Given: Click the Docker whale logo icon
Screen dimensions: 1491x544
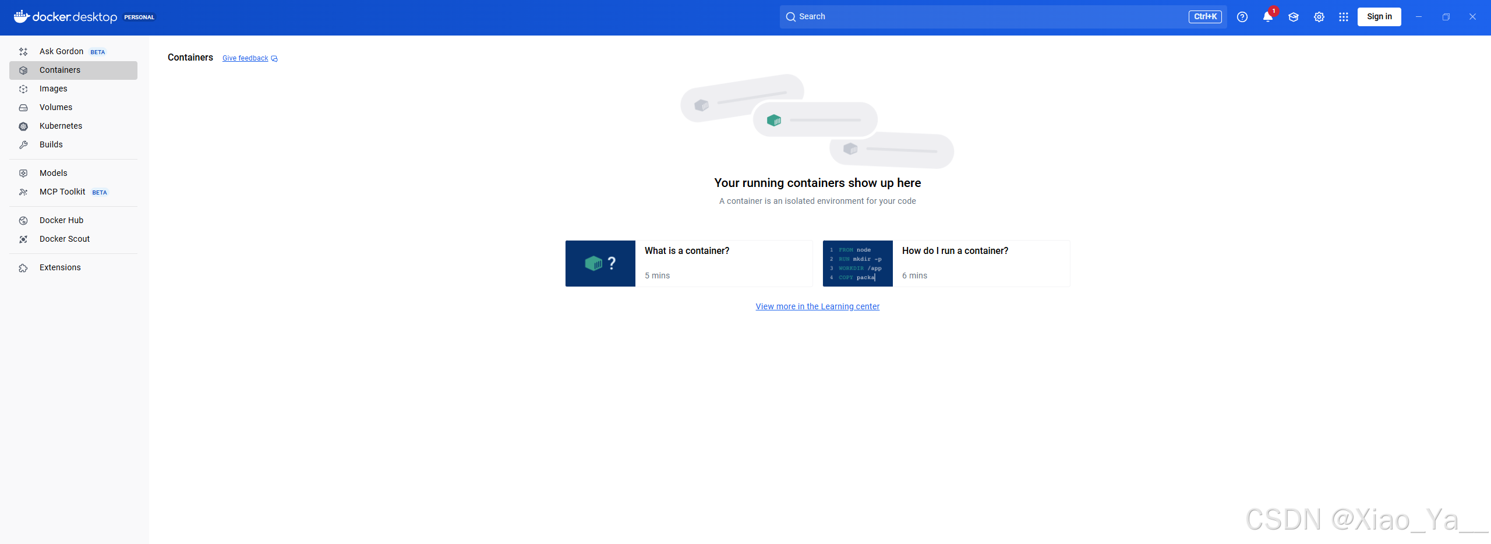Looking at the screenshot, I should coord(22,16).
